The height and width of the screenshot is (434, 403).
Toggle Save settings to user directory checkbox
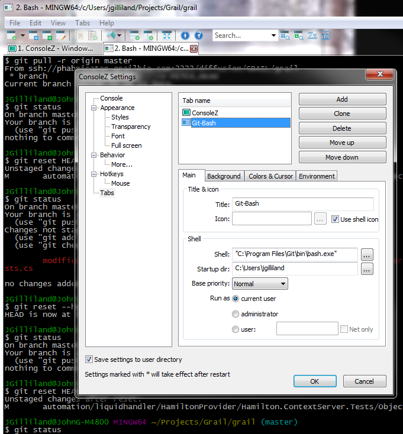(89, 359)
